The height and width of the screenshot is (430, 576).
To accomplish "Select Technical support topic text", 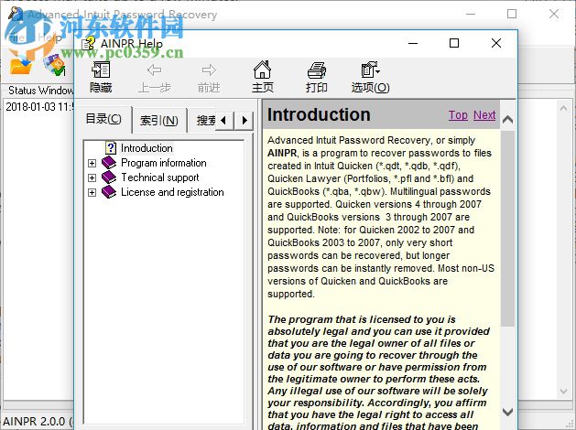I will (x=159, y=177).
